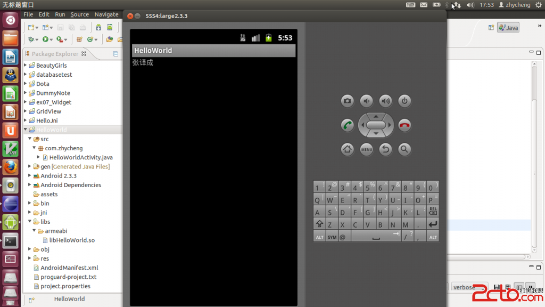Screen dimensions: 545x307
Task: Click the red end call button
Action: [x=404, y=125]
